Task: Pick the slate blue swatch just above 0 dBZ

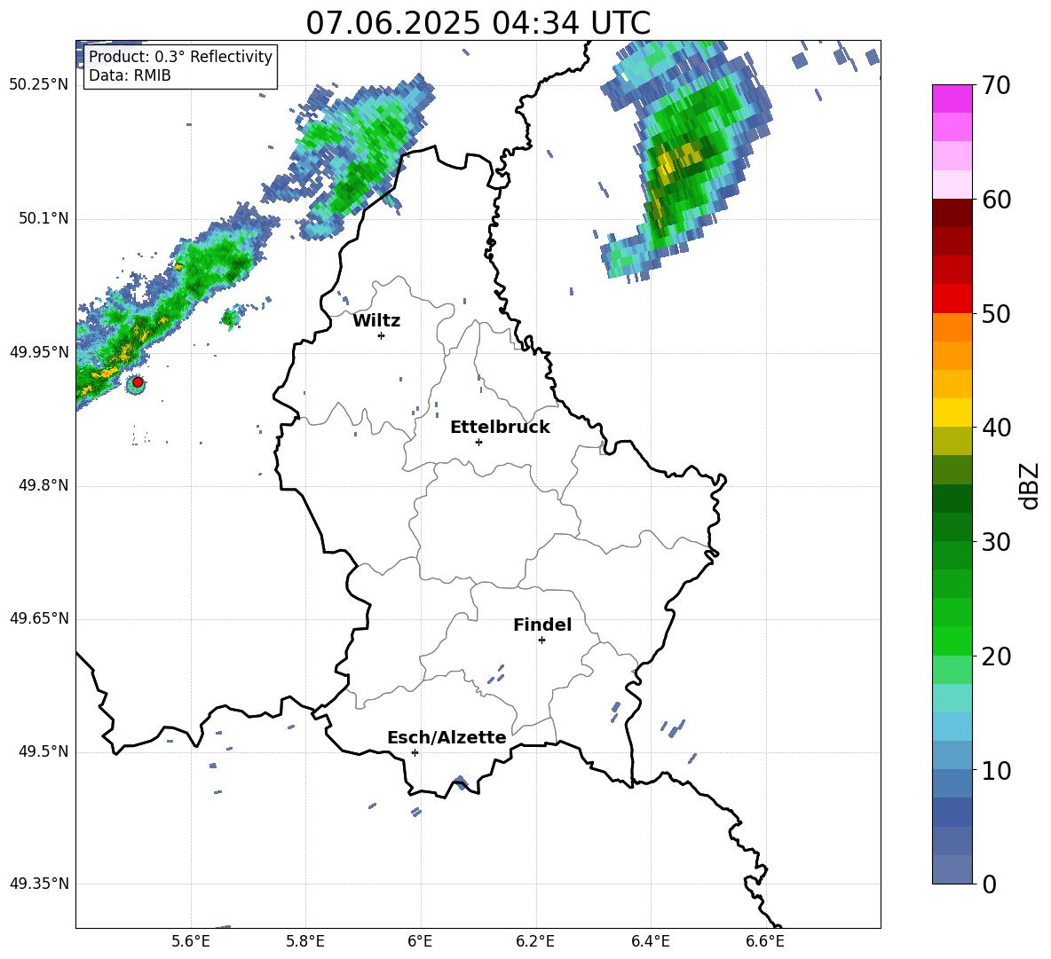Action: (x=952, y=869)
